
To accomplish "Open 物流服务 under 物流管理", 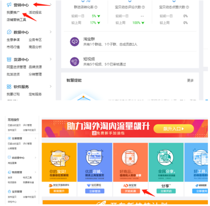I will [12, 183].
